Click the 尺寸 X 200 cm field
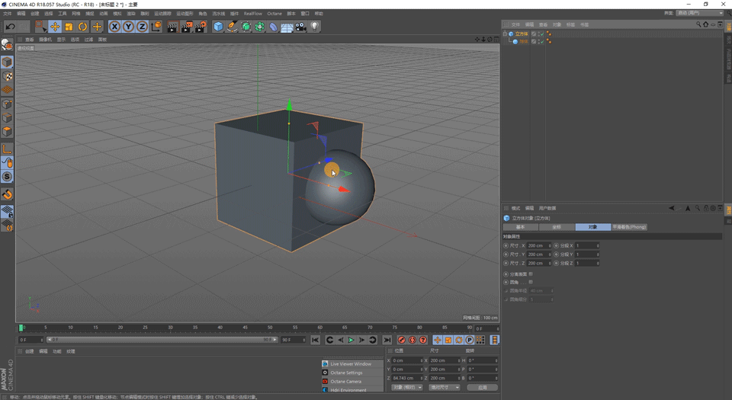This screenshot has height=400, width=732. pos(539,245)
